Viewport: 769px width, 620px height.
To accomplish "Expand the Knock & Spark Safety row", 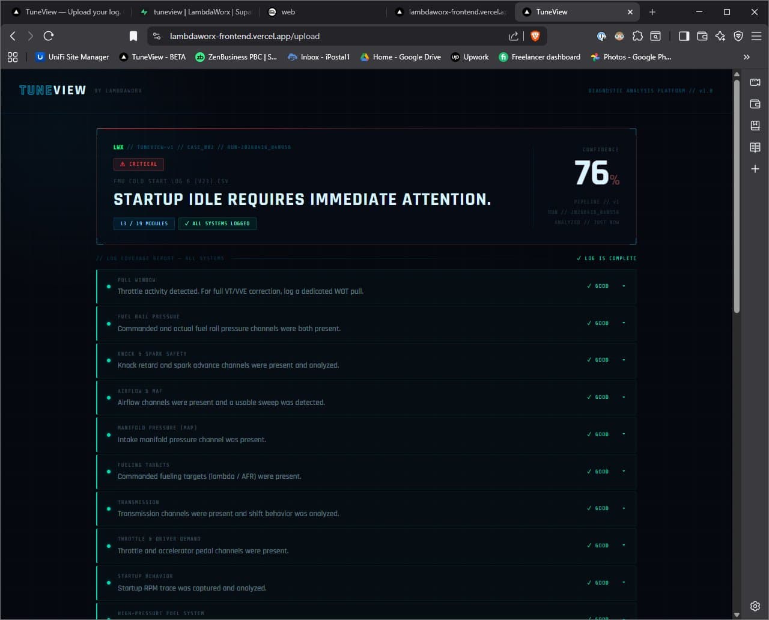I will click(624, 360).
